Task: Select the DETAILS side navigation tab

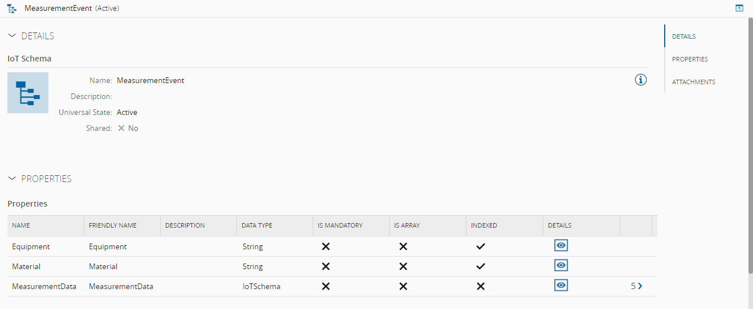Action: click(x=684, y=36)
